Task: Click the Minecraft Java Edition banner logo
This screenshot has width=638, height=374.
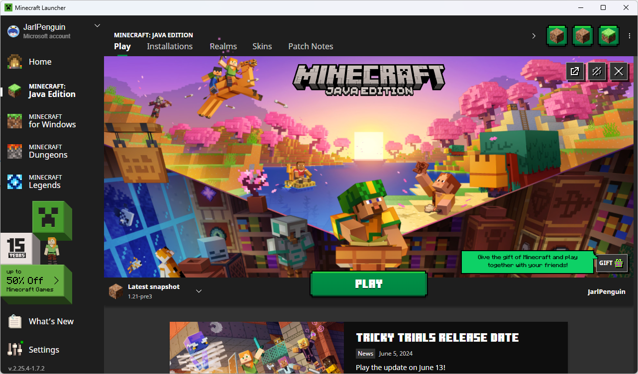Action: tap(369, 80)
